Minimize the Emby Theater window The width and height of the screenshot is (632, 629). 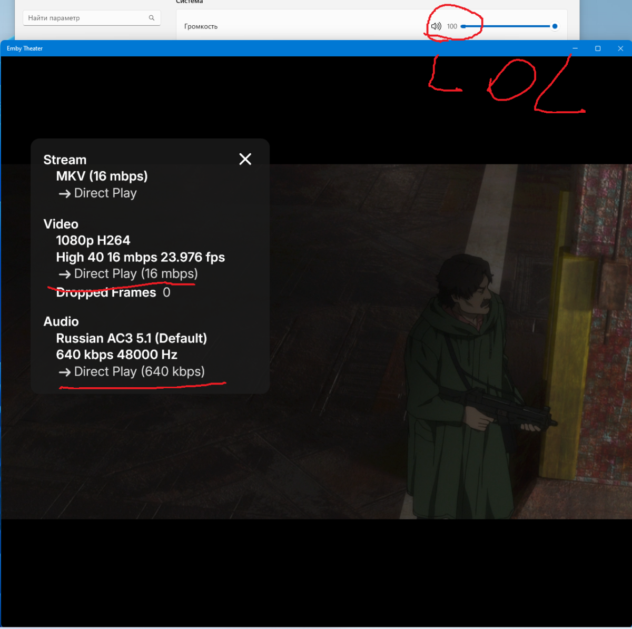point(575,48)
